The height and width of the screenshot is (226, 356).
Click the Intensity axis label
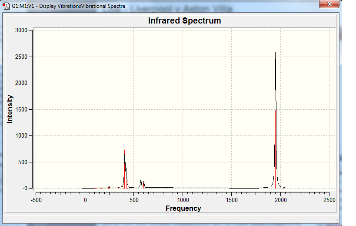10,109
